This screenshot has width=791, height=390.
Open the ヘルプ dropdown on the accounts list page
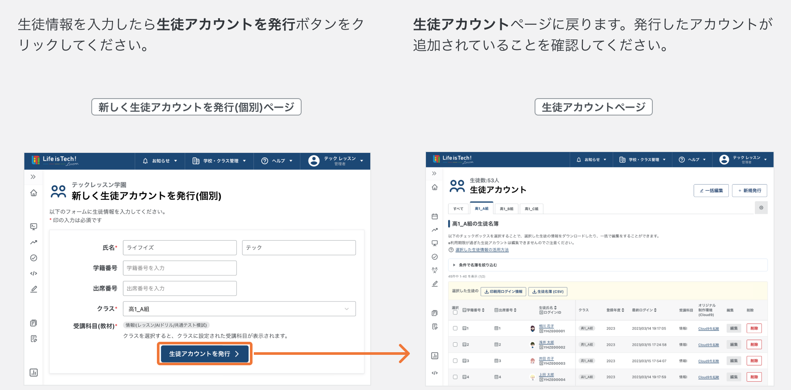click(692, 160)
